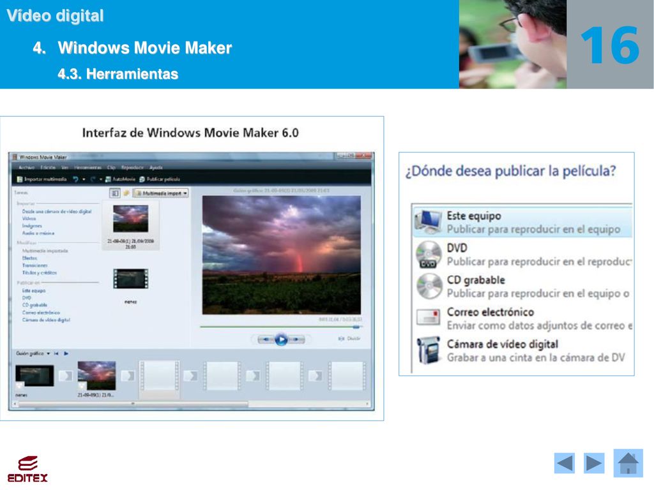Expand the redo history dropdown arrow

click(x=101, y=179)
